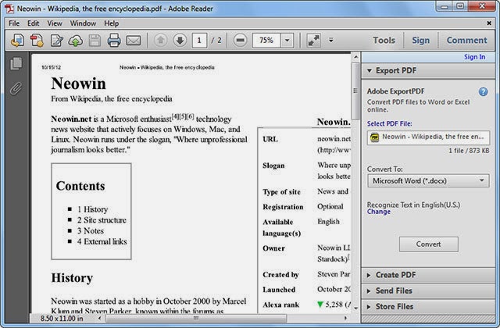This screenshot has height=328, width=500.
Task: Click the Select PDF File link
Action: tap(389, 123)
